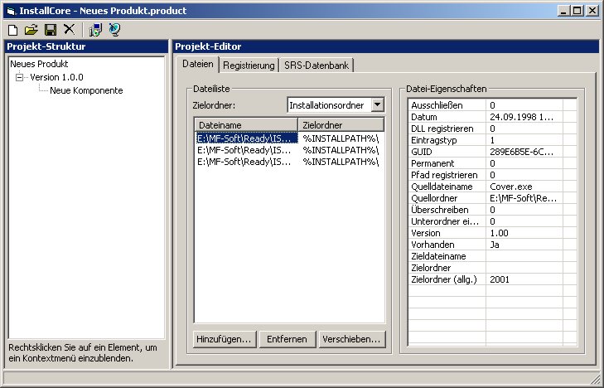
Task: Click the Entfernen button
Action: 287,339
